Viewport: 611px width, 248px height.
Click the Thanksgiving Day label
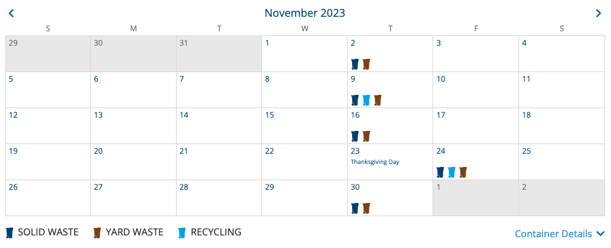pos(375,162)
